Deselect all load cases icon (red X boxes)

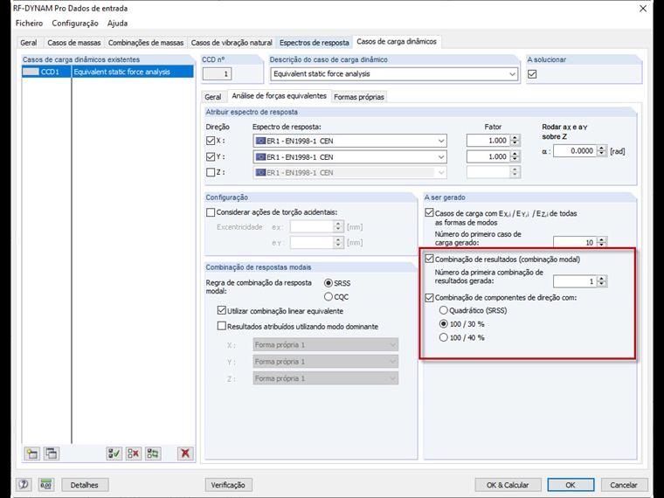point(134,453)
